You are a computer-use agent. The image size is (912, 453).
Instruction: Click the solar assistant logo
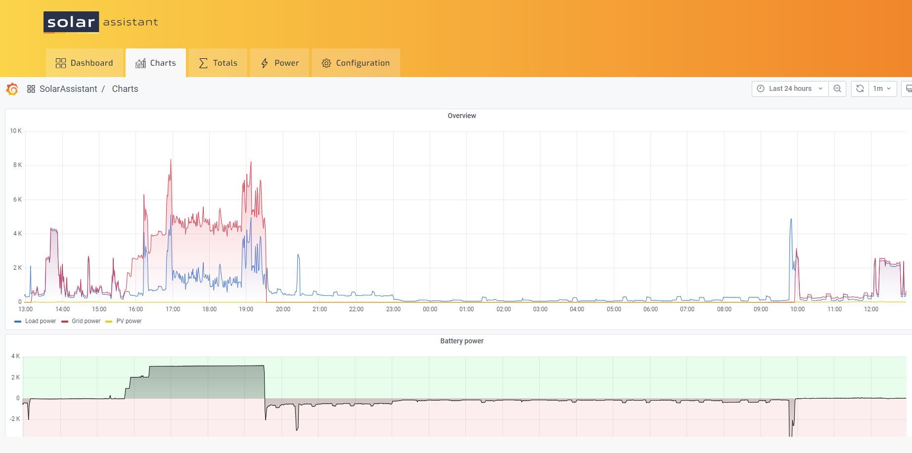tap(101, 22)
